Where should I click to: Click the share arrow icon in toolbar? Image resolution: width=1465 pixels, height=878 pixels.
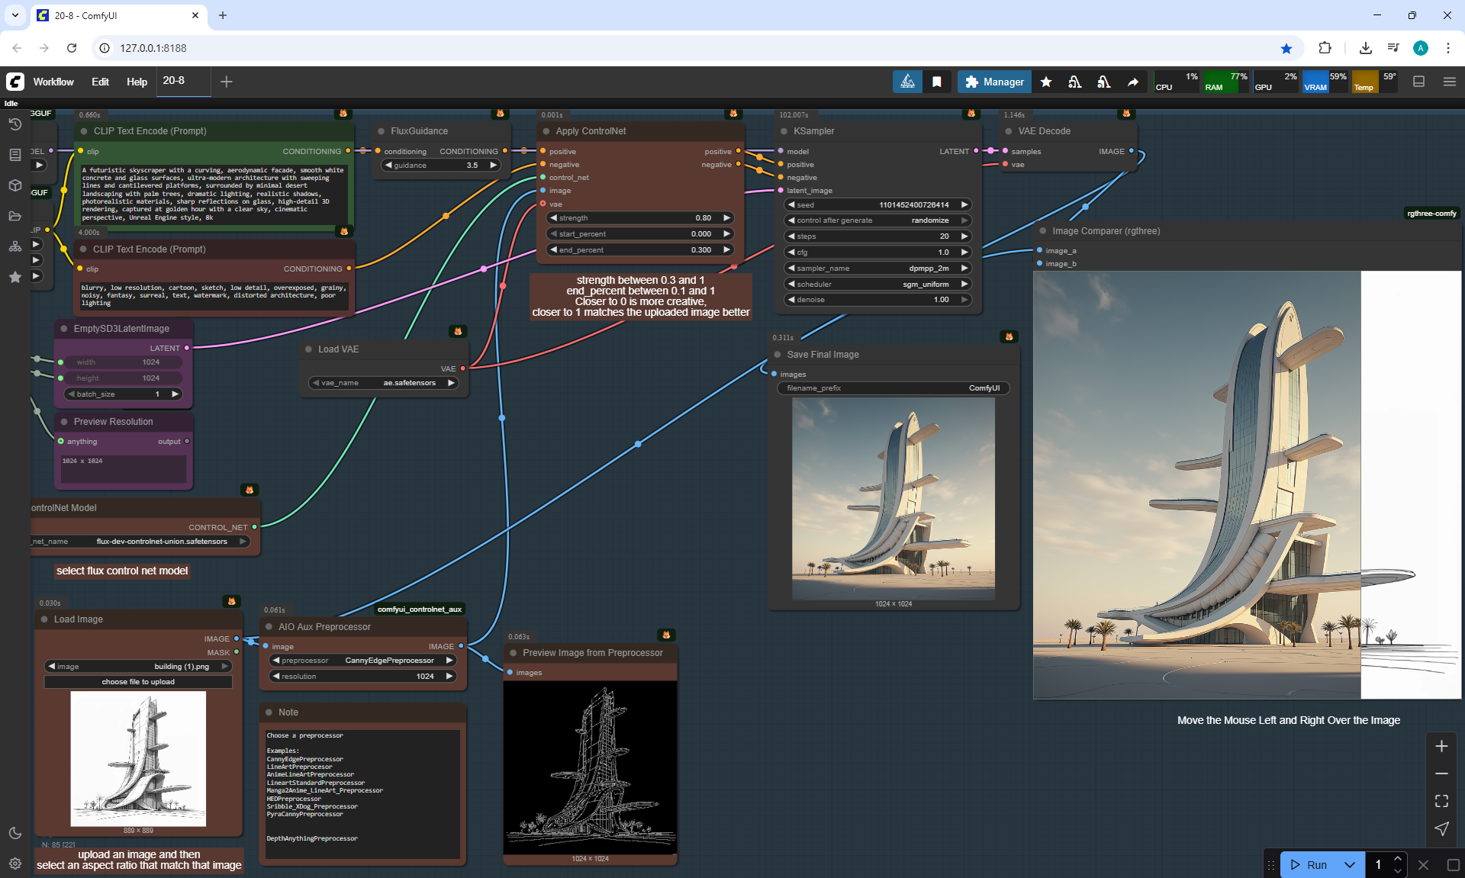(x=1133, y=82)
